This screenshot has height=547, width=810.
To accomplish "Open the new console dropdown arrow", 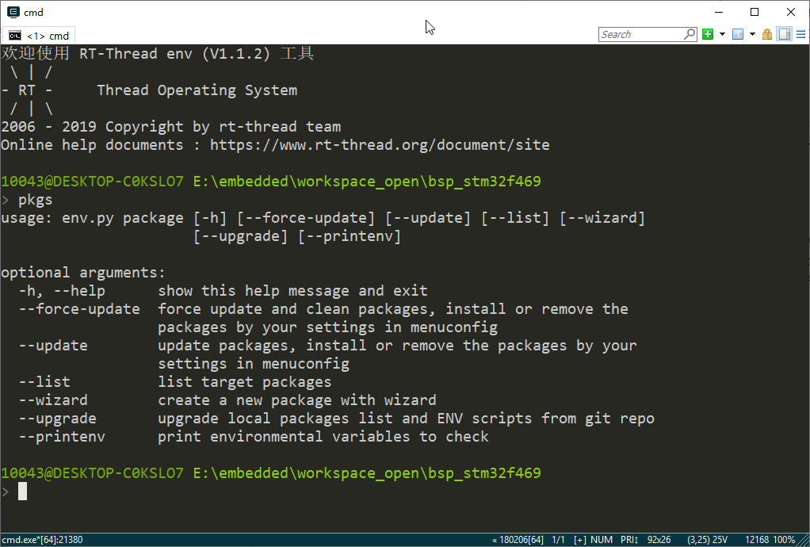I will [722, 34].
